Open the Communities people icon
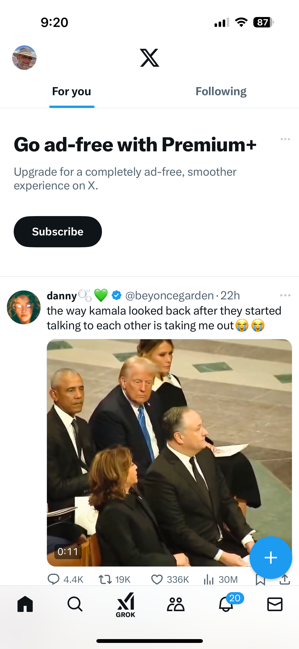 click(175, 604)
